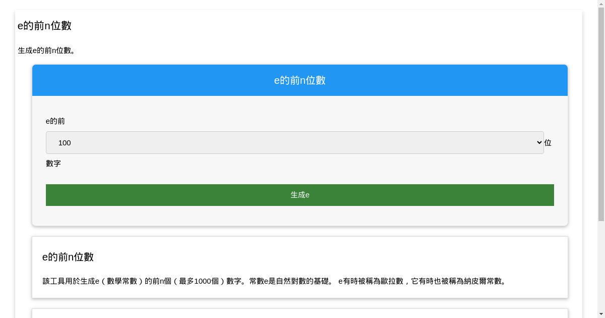Click the dropdown arrow to change digit count
This screenshot has height=318, width=605.
[538, 142]
